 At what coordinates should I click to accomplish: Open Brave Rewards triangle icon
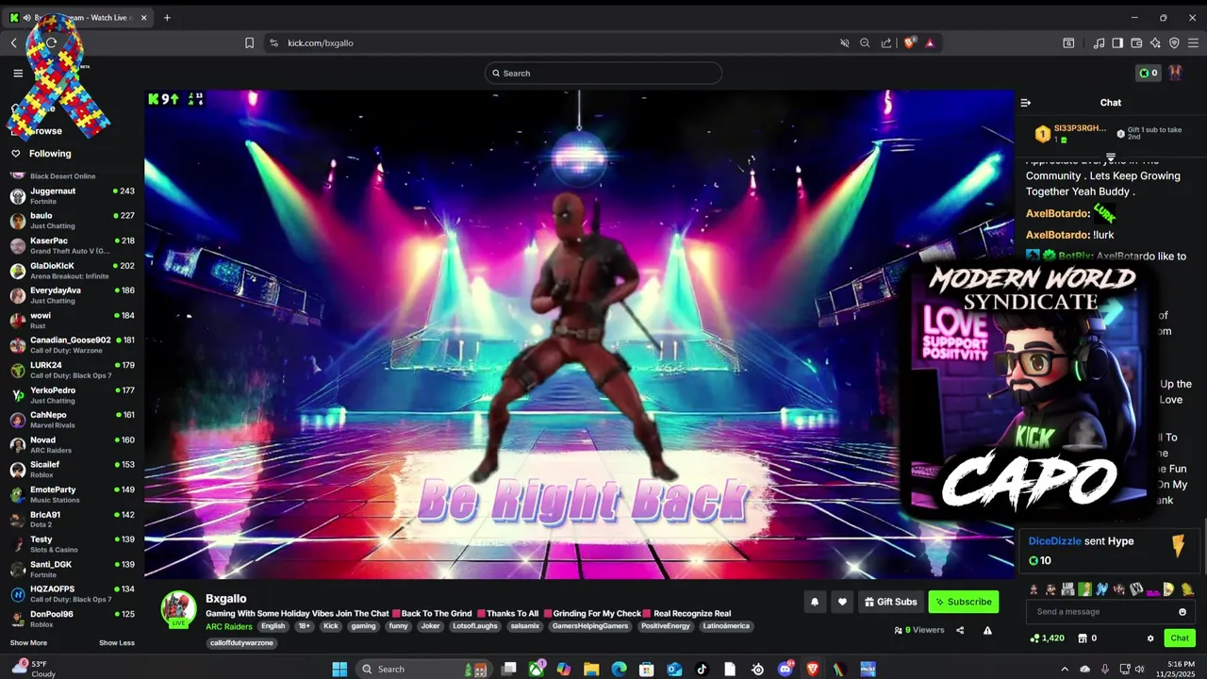[930, 42]
